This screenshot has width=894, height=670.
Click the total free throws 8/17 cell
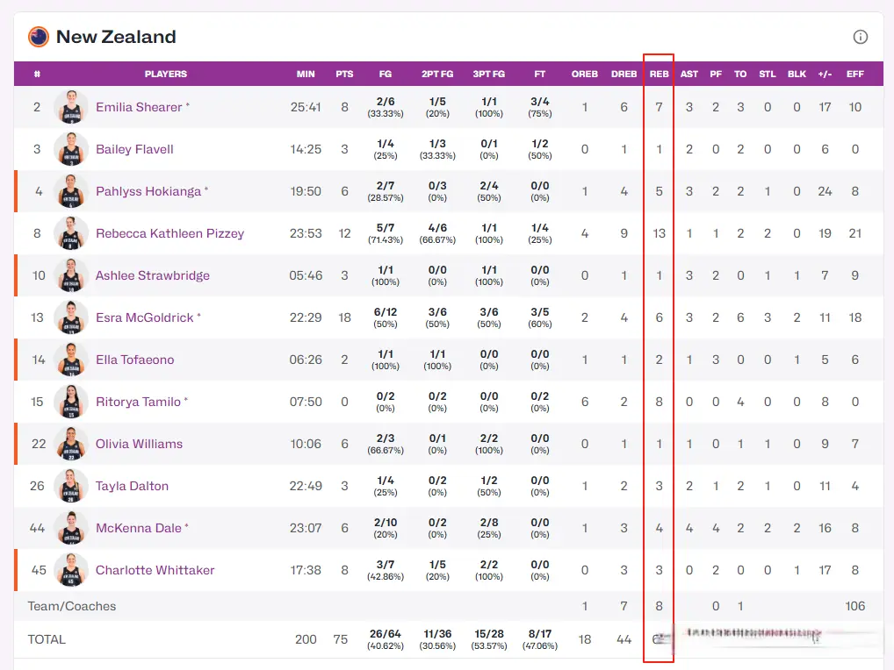pyautogui.click(x=540, y=639)
